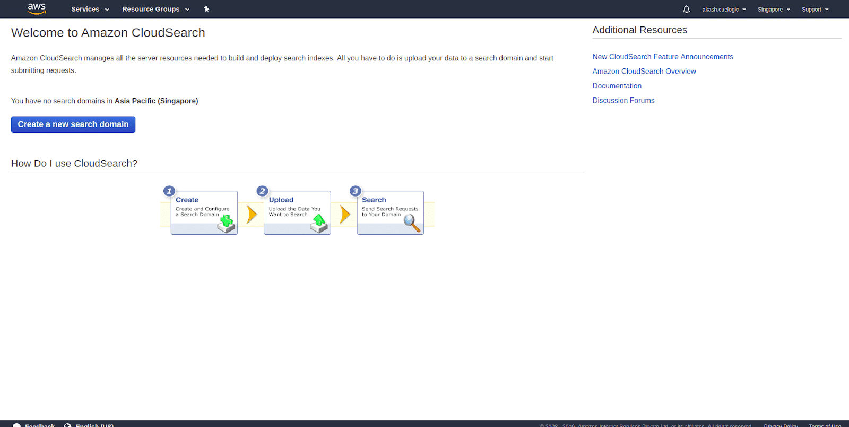Open the Resource Groups dropdown
The image size is (849, 427).
click(x=155, y=10)
